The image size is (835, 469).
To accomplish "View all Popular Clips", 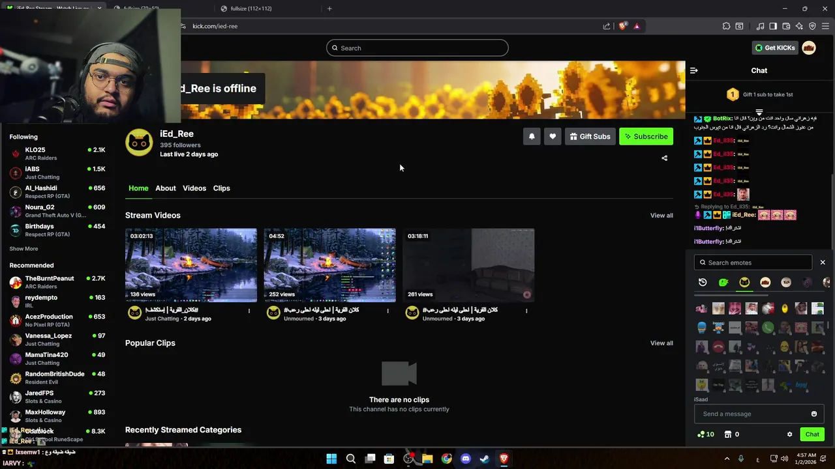I will coord(661,343).
